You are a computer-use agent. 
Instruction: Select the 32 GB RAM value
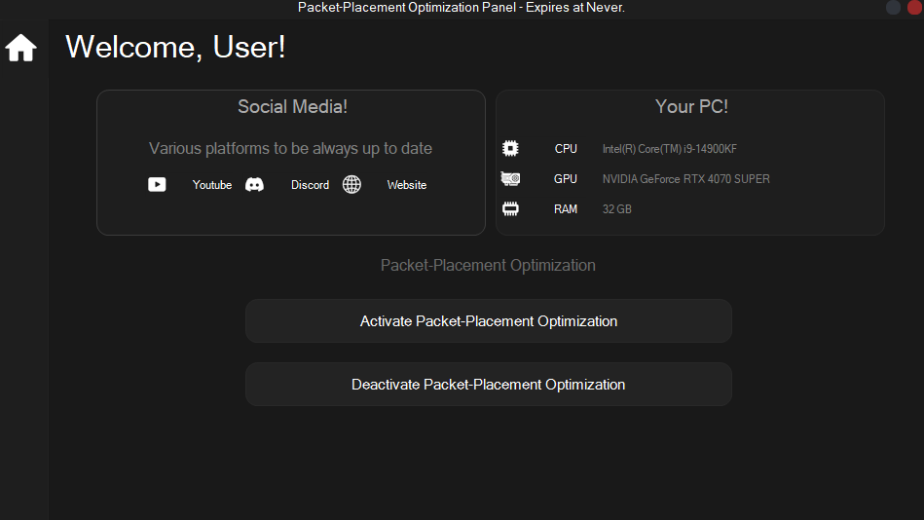[617, 209]
